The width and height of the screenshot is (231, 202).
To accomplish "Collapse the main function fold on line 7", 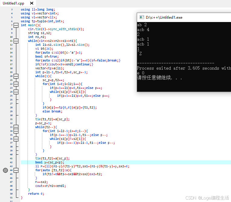I will point(16,25).
